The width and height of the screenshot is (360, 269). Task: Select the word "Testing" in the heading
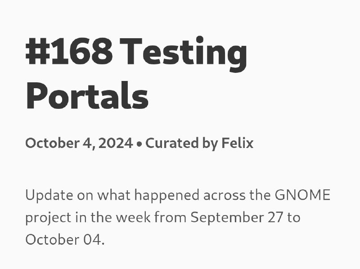tap(184, 54)
